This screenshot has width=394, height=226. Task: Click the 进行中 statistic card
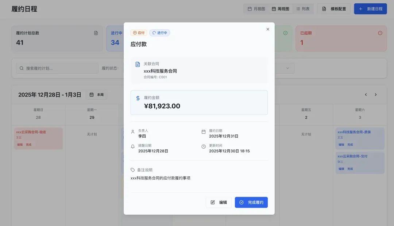115,38
